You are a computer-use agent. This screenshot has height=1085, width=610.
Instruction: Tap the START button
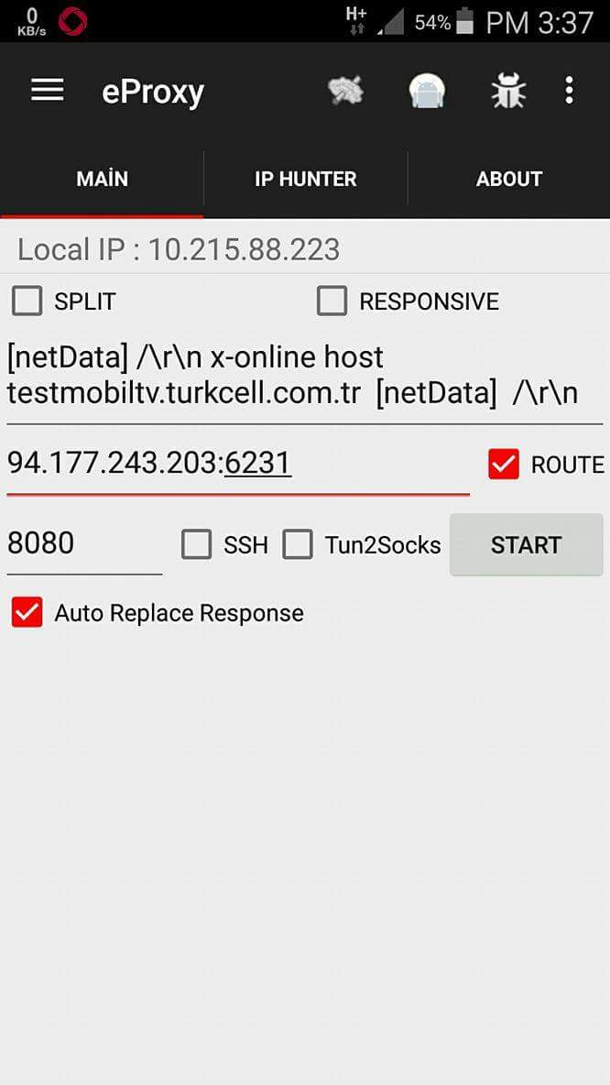pyautogui.click(x=527, y=544)
